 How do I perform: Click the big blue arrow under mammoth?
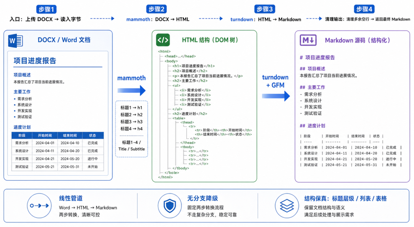click(131, 90)
